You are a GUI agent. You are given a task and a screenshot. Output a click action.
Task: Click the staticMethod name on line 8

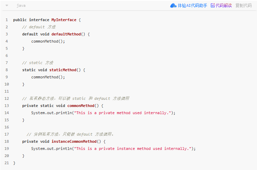63,70
